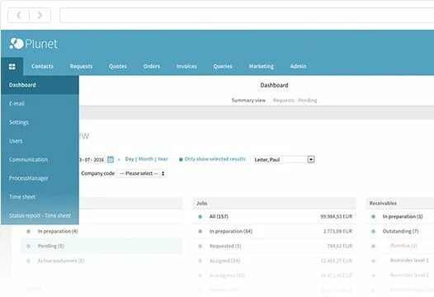The width and height of the screenshot is (434, 297).
Task: Open the grid home menu icon
Action: coord(12,67)
